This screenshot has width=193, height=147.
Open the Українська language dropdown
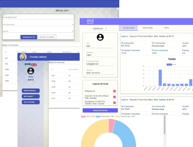100,28
